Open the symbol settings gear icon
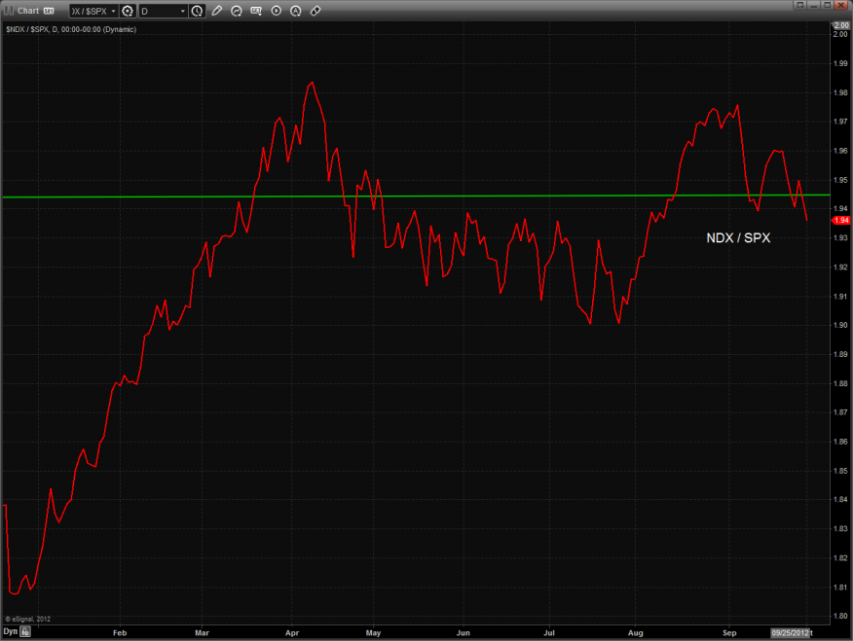853x641 pixels. pos(128,11)
